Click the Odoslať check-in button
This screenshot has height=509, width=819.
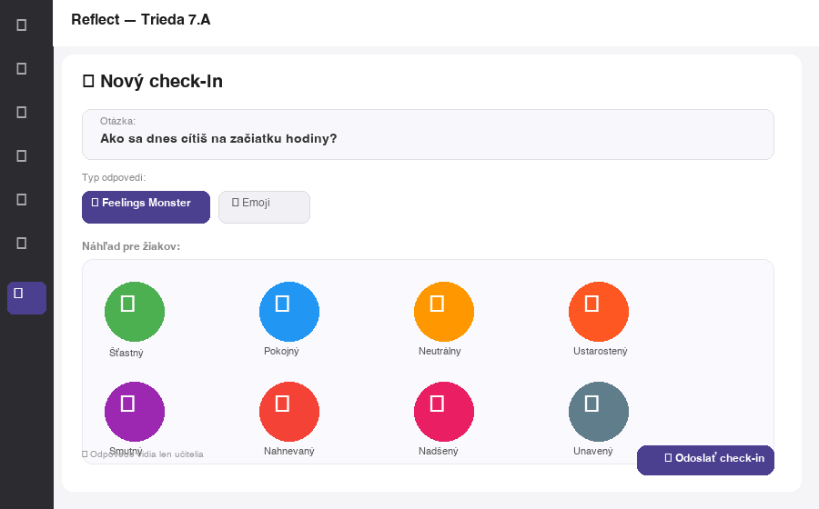pyautogui.click(x=705, y=460)
